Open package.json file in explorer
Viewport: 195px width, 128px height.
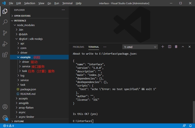pyautogui.click(x=39, y=89)
